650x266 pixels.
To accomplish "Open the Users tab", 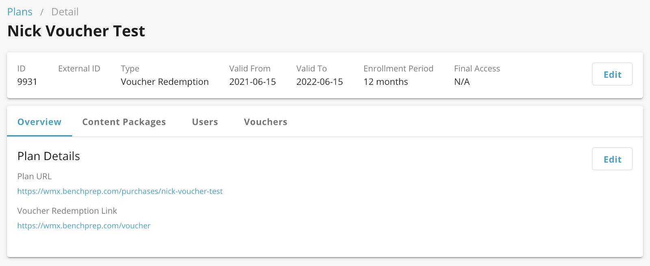I will (x=205, y=122).
